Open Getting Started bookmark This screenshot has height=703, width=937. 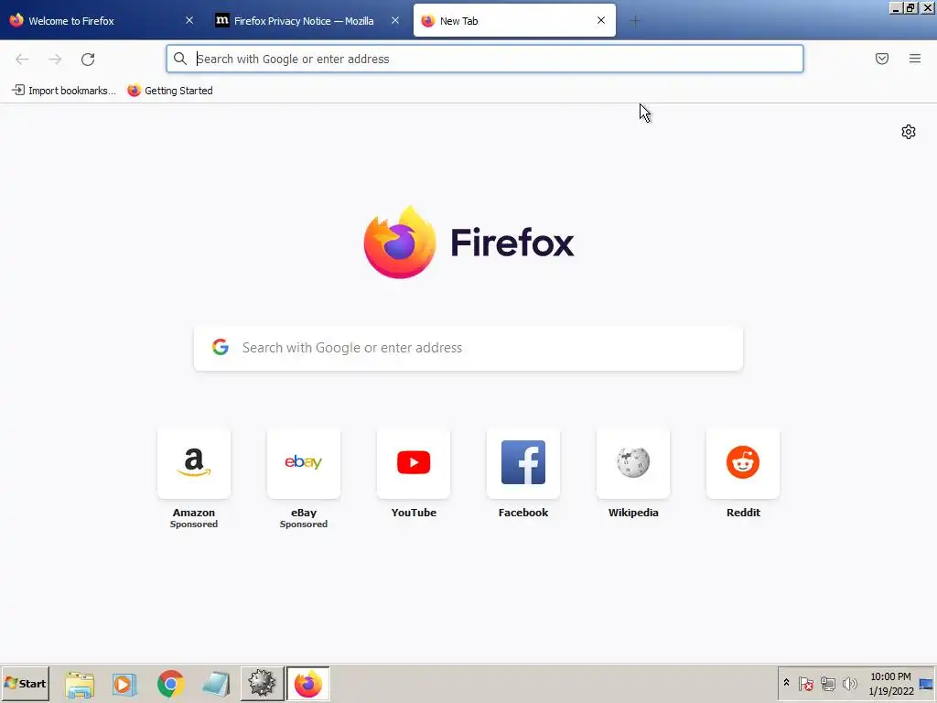[x=170, y=91]
